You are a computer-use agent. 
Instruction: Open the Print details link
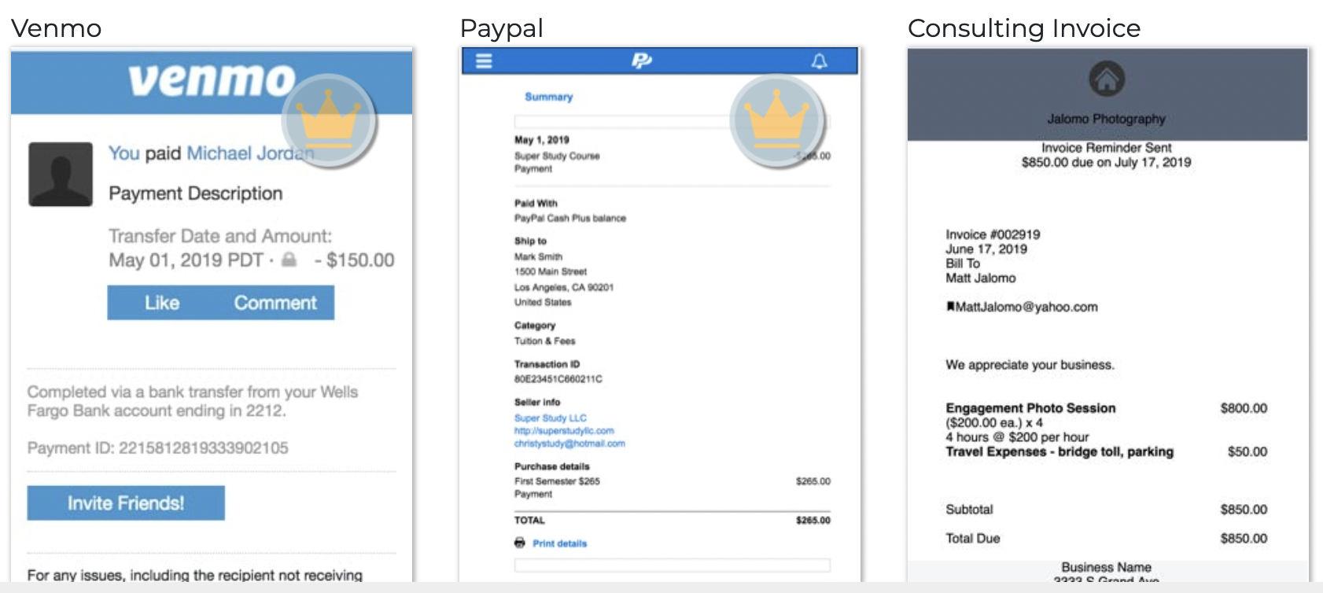tap(559, 543)
